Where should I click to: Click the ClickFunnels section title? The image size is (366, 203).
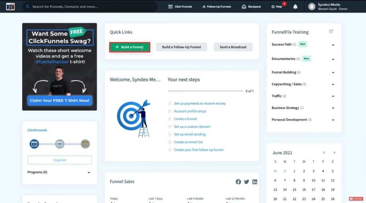point(37,130)
